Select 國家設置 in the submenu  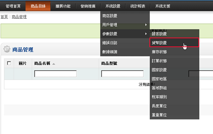(x=174, y=70)
